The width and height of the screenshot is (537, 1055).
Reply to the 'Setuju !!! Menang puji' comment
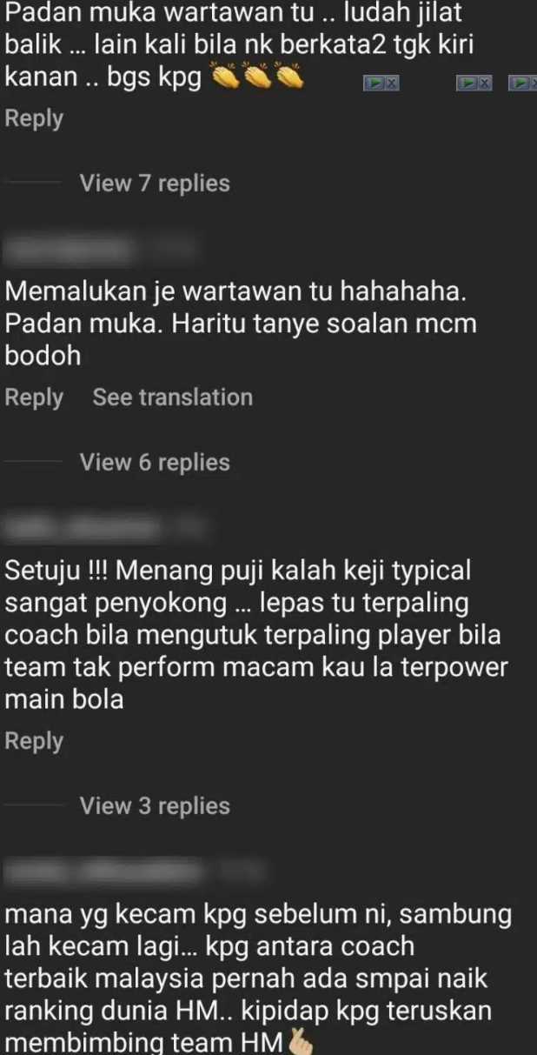click(34, 741)
